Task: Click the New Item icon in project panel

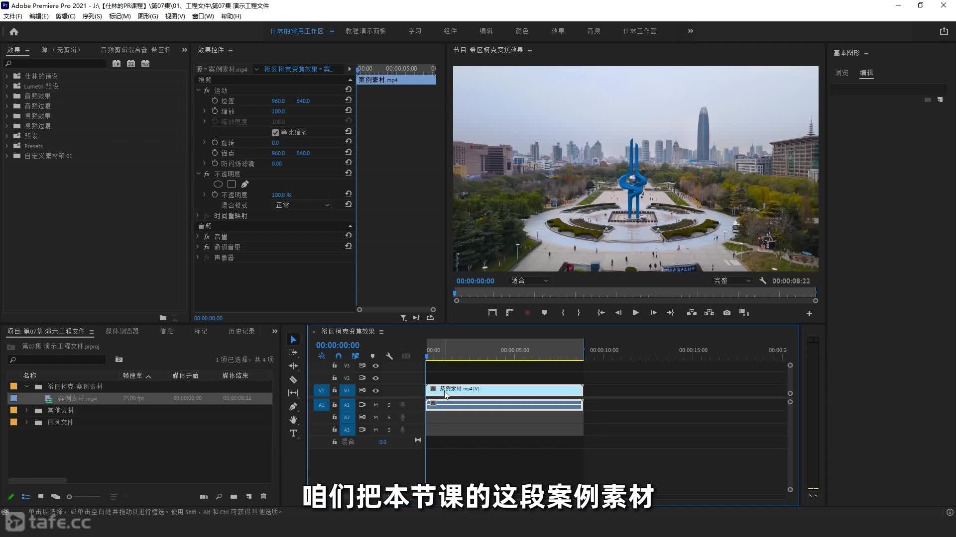Action: coord(249,496)
